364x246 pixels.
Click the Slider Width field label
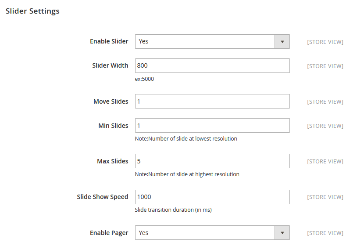coord(110,65)
